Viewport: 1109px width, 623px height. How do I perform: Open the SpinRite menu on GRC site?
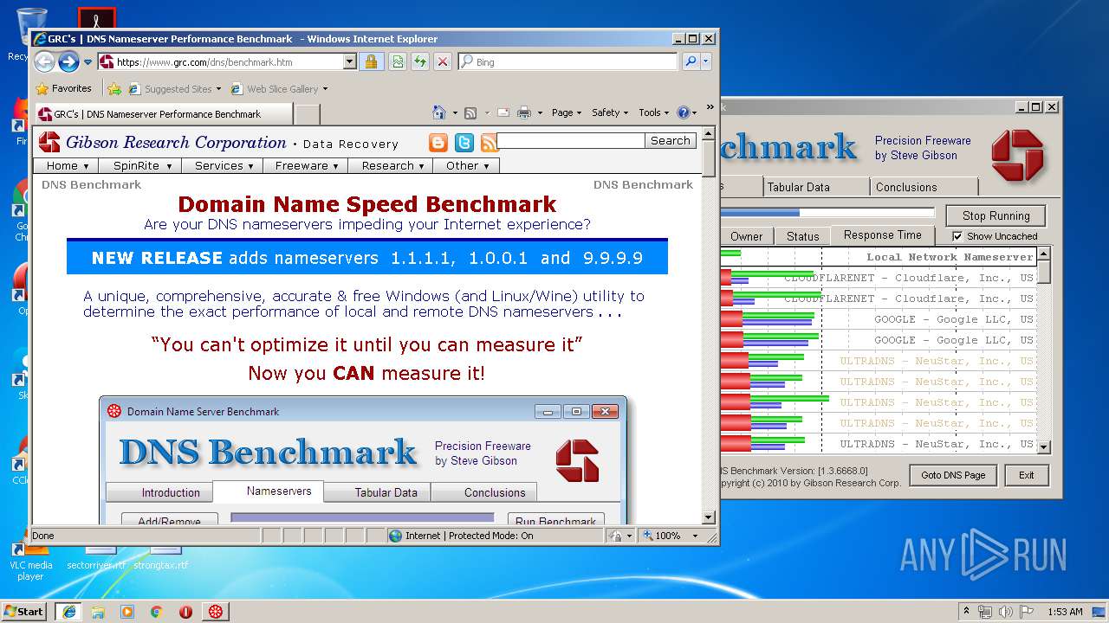(141, 165)
